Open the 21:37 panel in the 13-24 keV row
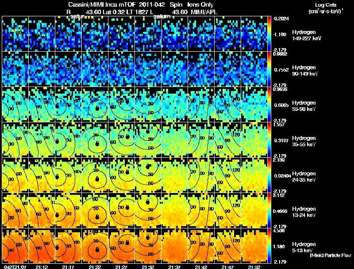This screenshot has width=354, height=269. click(x=175, y=210)
